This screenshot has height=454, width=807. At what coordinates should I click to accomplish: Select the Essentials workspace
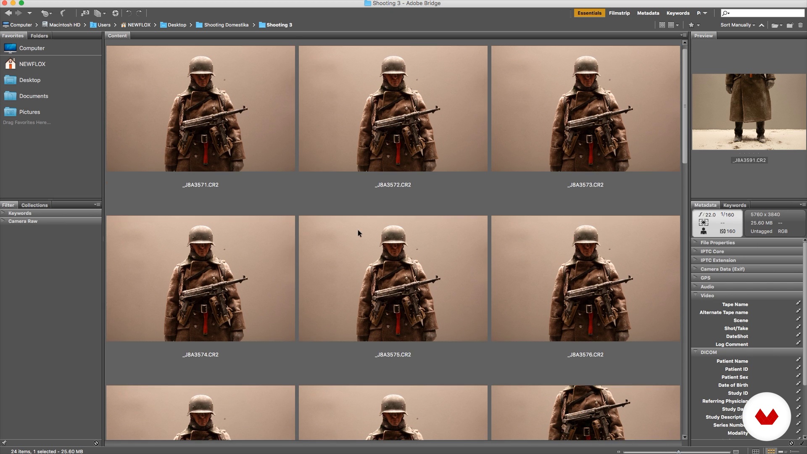tap(589, 13)
